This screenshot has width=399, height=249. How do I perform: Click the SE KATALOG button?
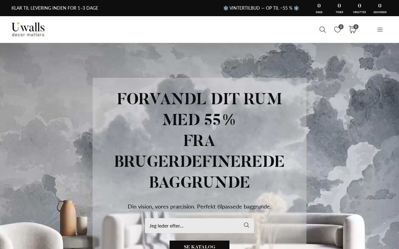[x=199, y=246]
